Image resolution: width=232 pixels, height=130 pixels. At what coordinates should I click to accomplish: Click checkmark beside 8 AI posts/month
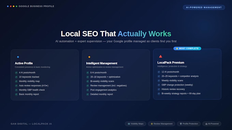pyautogui.click(x=88, y=73)
